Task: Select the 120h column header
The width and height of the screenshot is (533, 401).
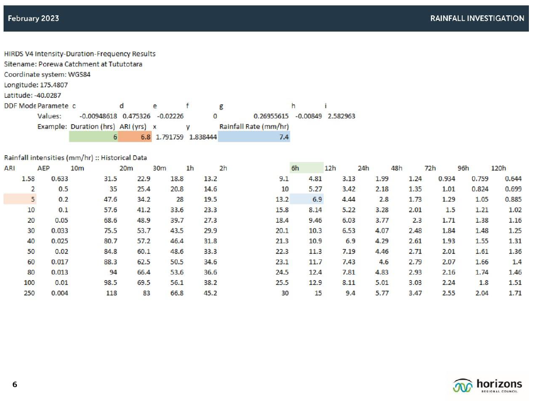Action: (x=498, y=168)
